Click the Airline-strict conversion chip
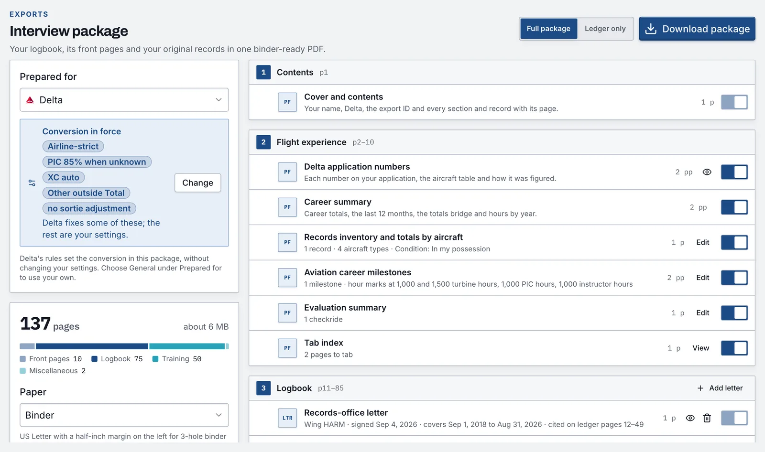Screen dimensions: 765x452 [73, 146]
